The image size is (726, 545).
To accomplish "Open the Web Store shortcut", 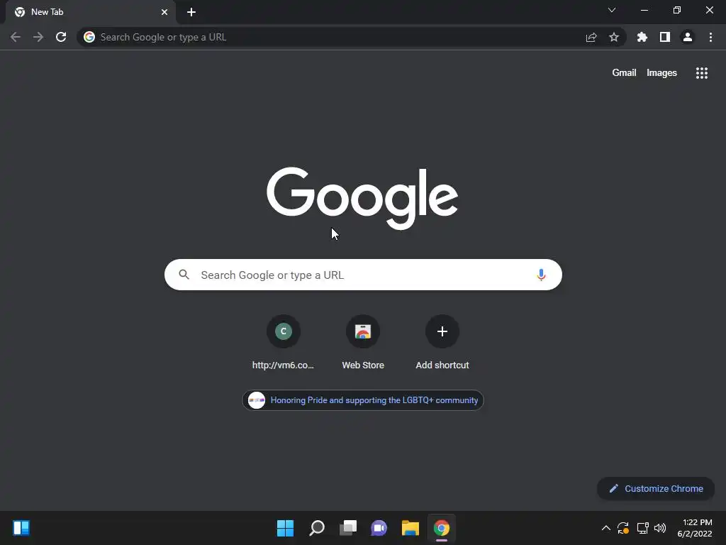I will click(363, 343).
